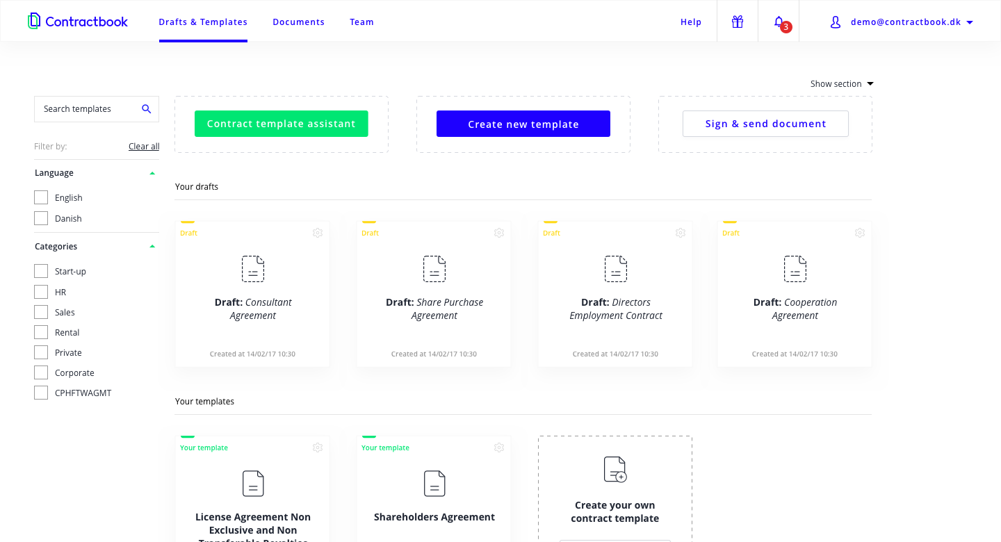This screenshot has width=1001, height=542.
Task: Check the Sales category filter
Action: 41,312
